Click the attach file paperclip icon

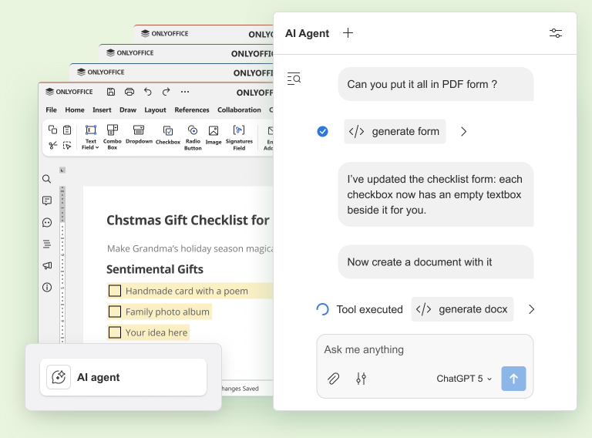pos(334,379)
